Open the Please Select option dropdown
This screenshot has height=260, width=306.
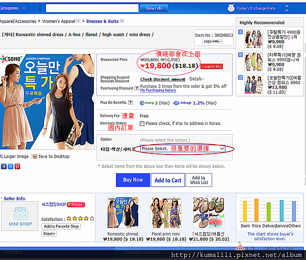[x=183, y=149]
